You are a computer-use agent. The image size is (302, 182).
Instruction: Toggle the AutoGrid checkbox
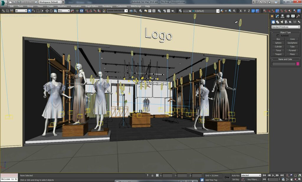[x=278, y=36]
